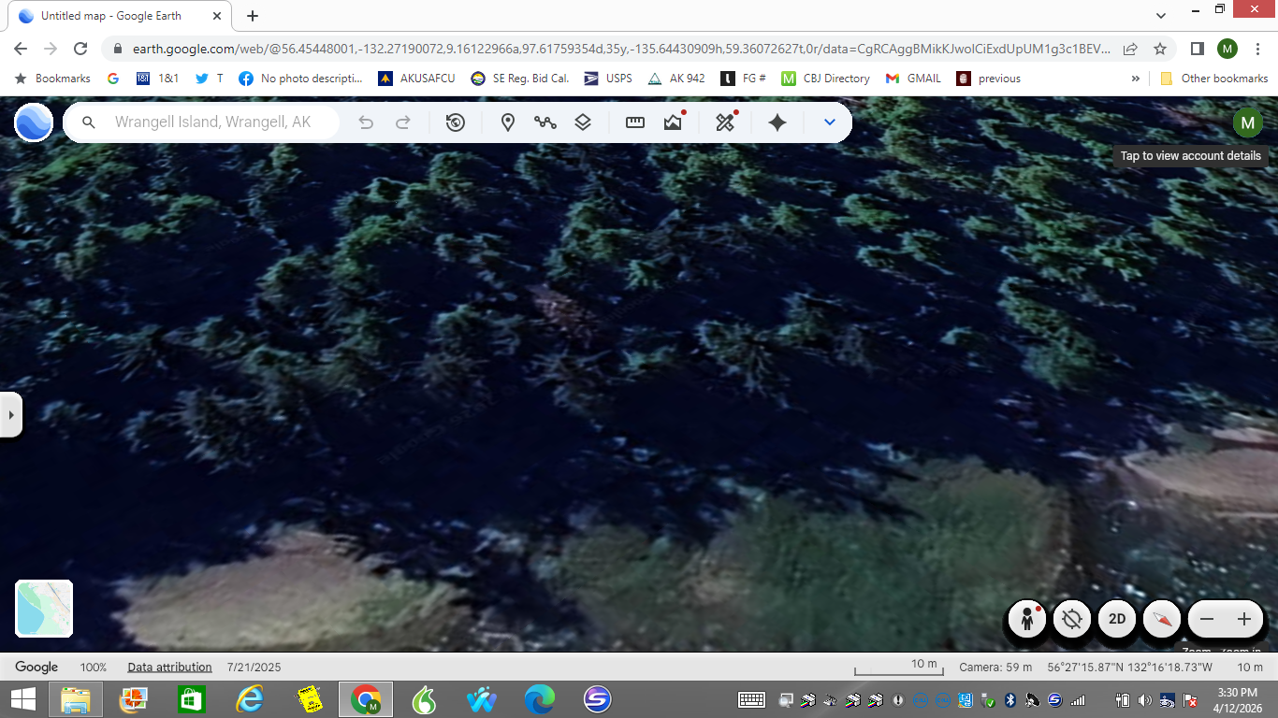Image resolution: width=1278 pixels, height=718 pixels.
Task: Bookmark this page with the star icon
Action: click(1160, 49)
